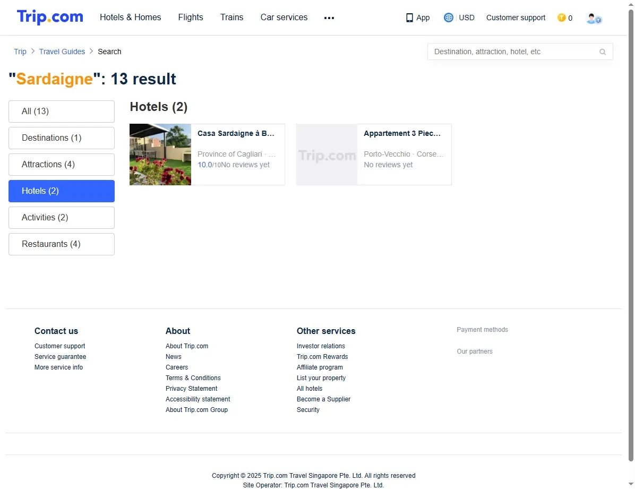635x489 pixels.
Task: Open Customer support in header
Action: click(x=516, y=18)
